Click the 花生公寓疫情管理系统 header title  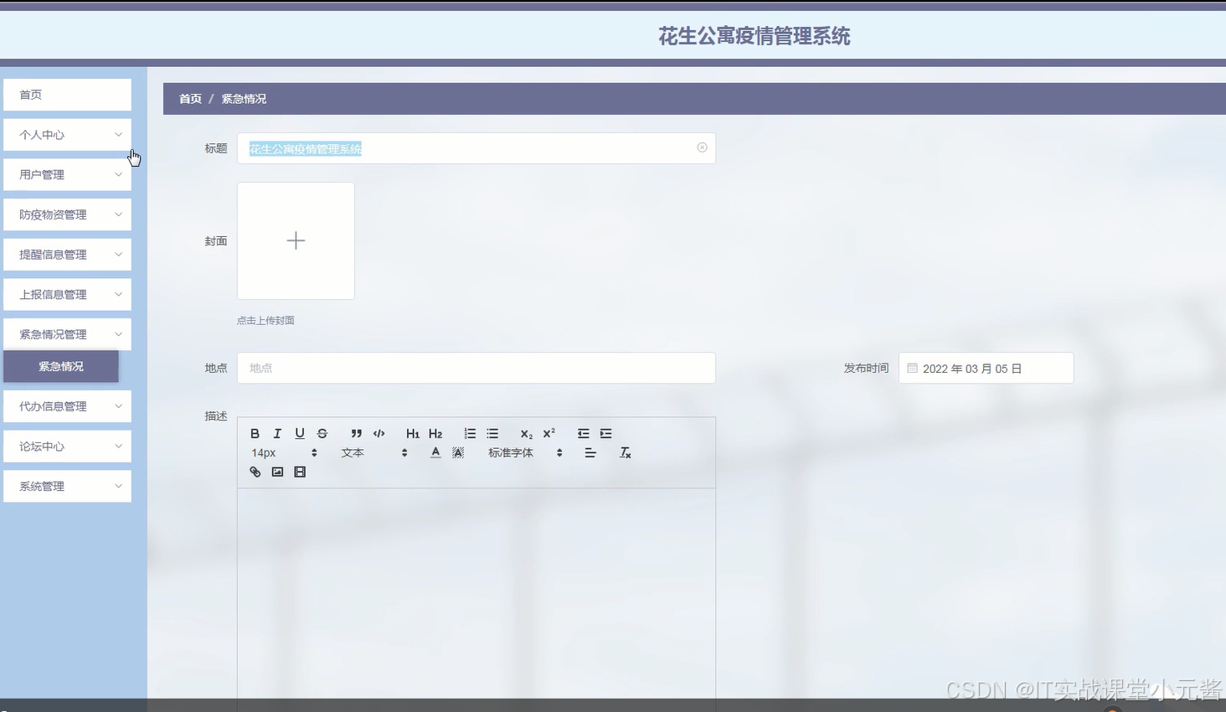(754, 36)
